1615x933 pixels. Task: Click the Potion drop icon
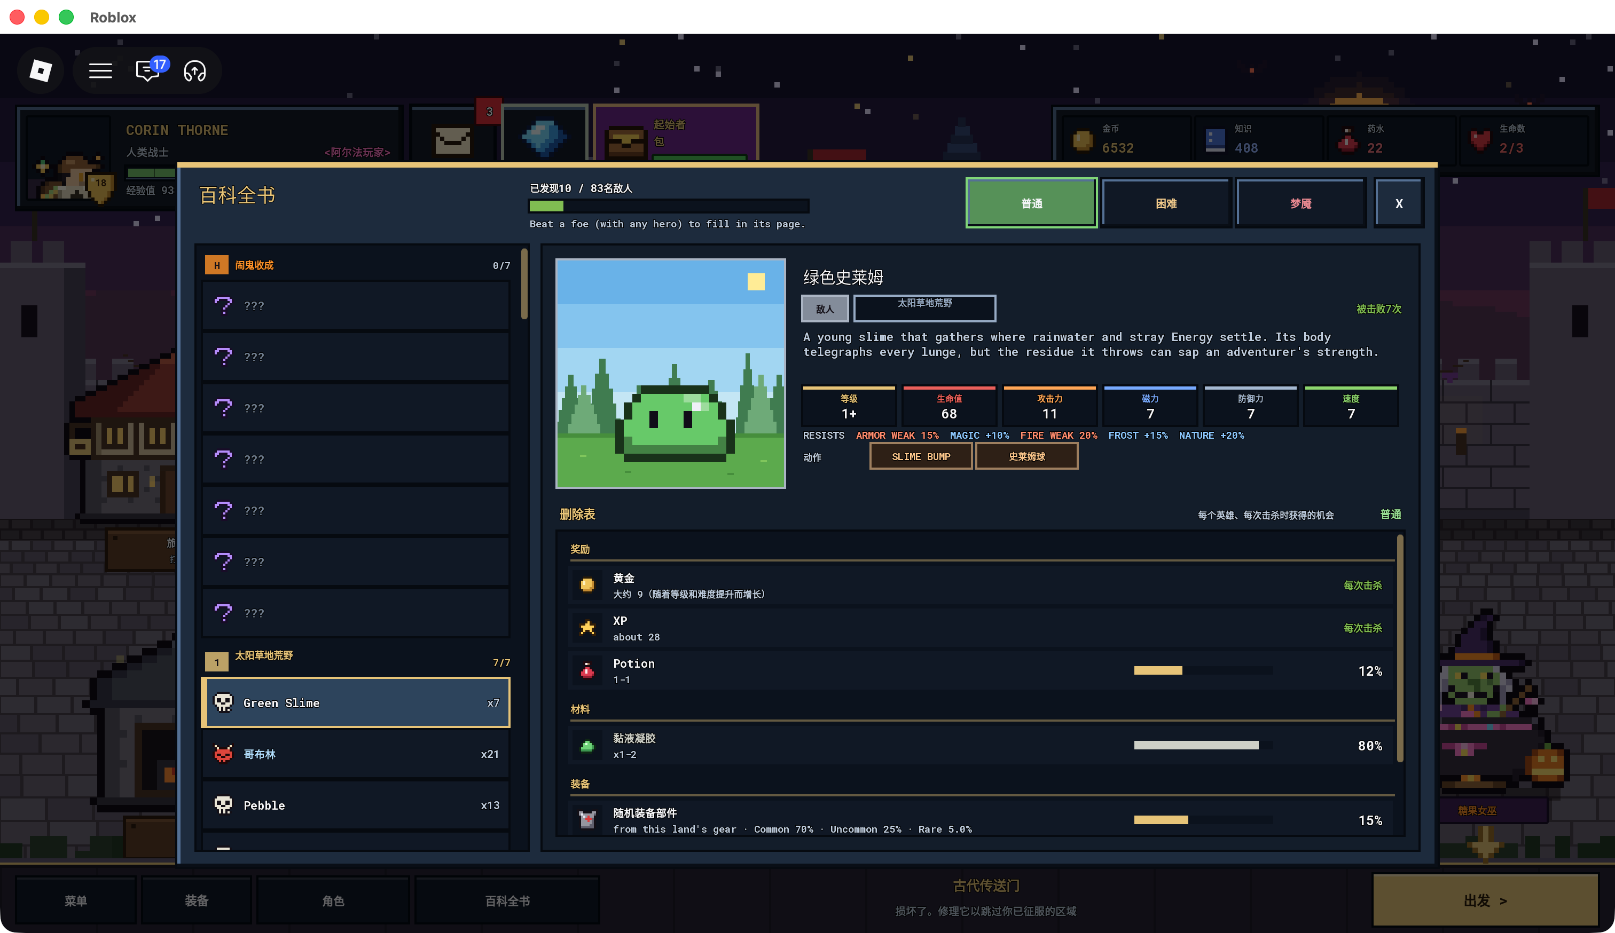pos(587,670)
